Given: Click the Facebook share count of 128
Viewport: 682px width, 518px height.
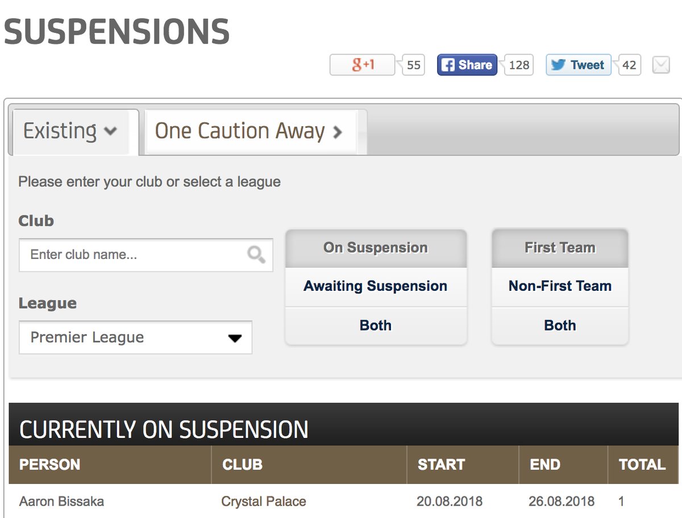Looking at the screenshot, I should click(518, 65).
